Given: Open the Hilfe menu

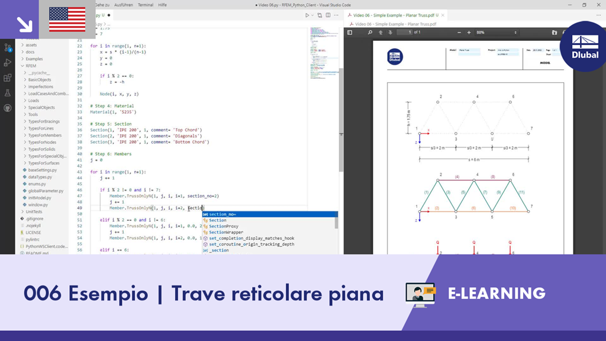Looking at the screenshot, I should [x=162, y=5].
